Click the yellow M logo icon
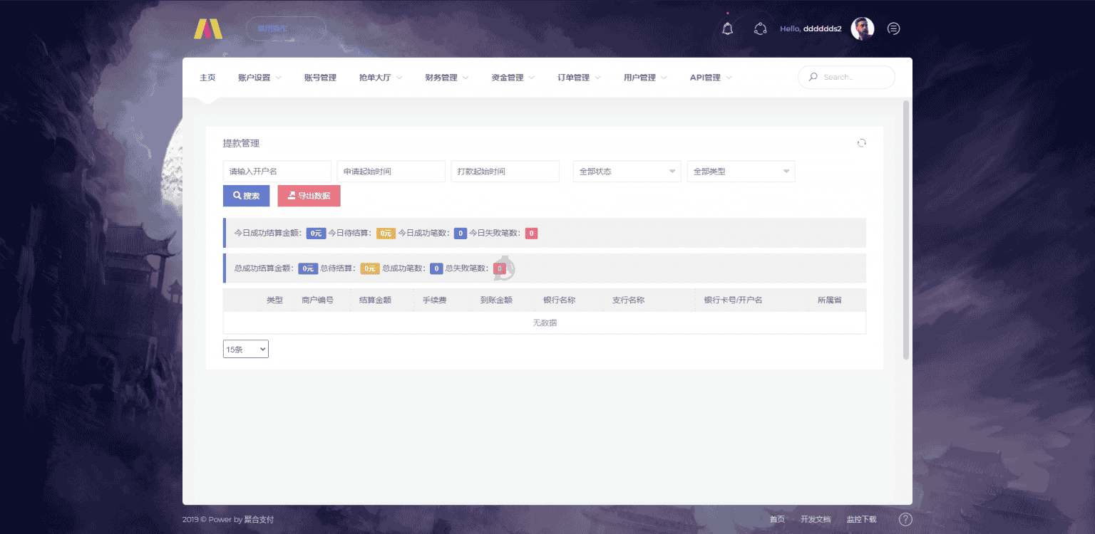 [207, 28]
